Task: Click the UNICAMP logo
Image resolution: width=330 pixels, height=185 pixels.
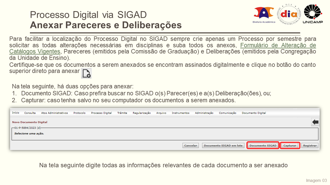Action: tap(313, 14)
